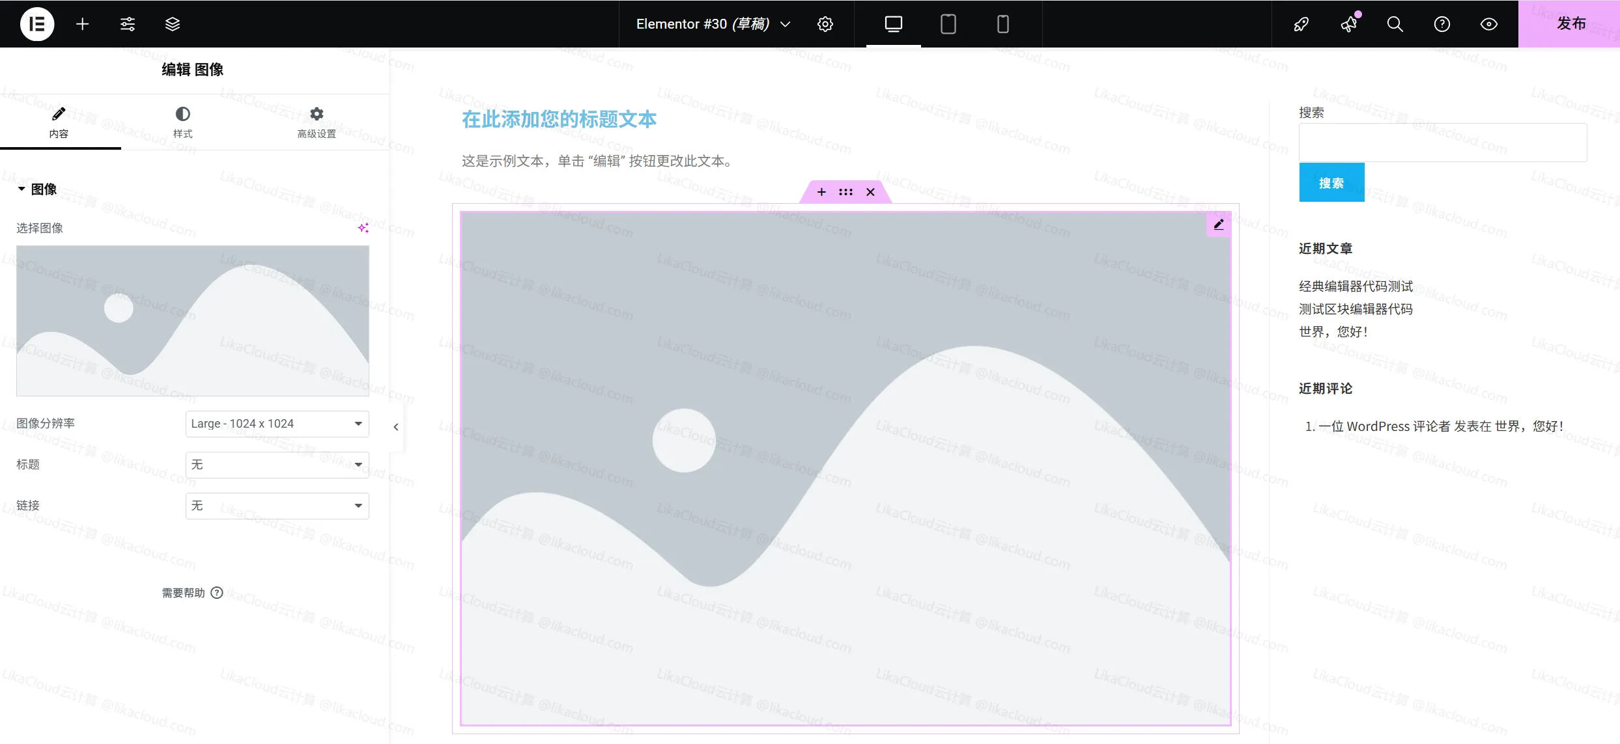Click the pencil edit icon on the image

(x=1219, y=224)
